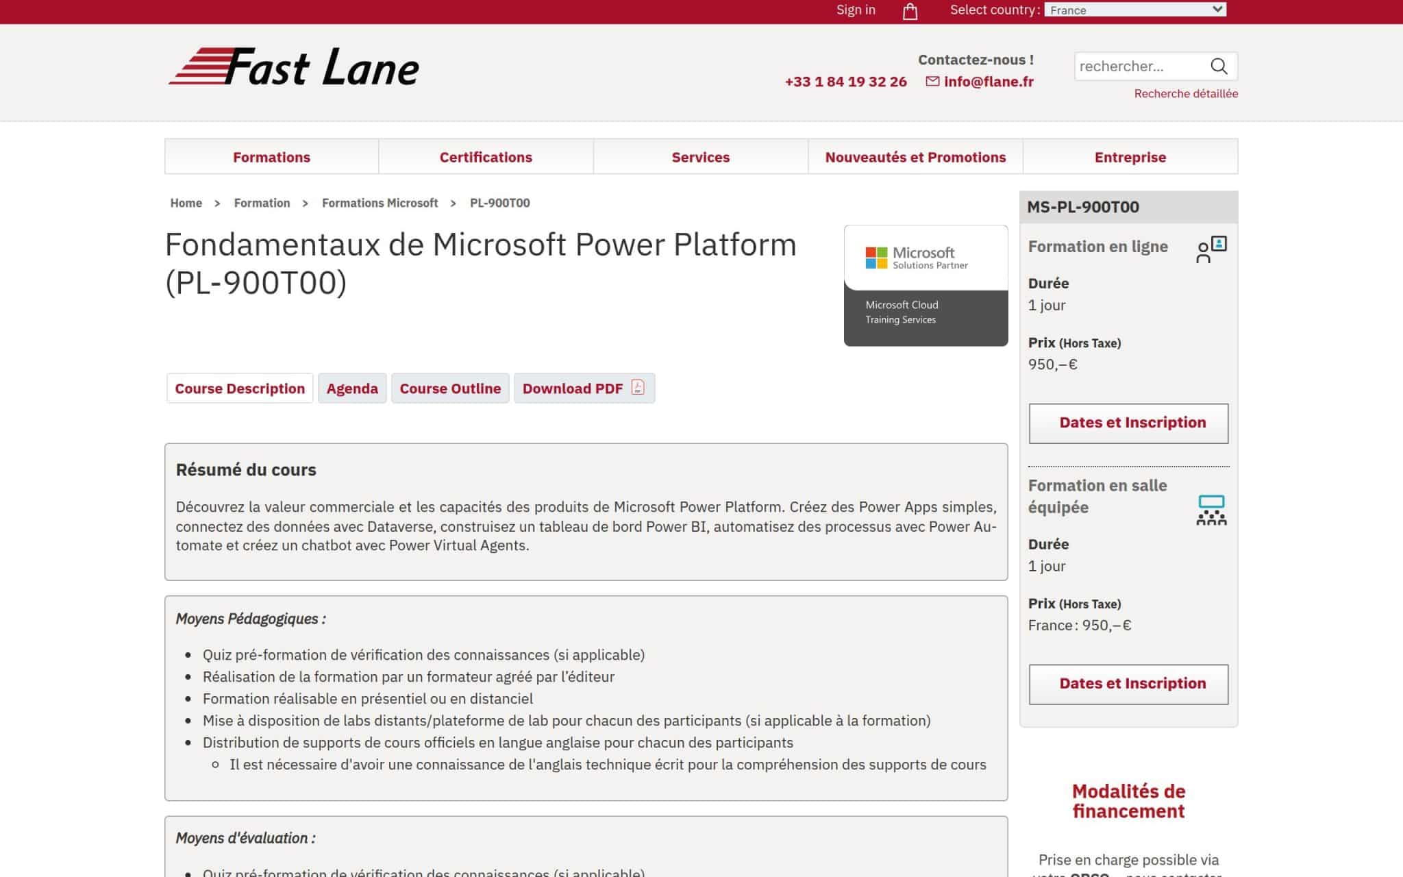Focus the rechercher search field
1403x877 pixels.
(x=1139, y=66)
